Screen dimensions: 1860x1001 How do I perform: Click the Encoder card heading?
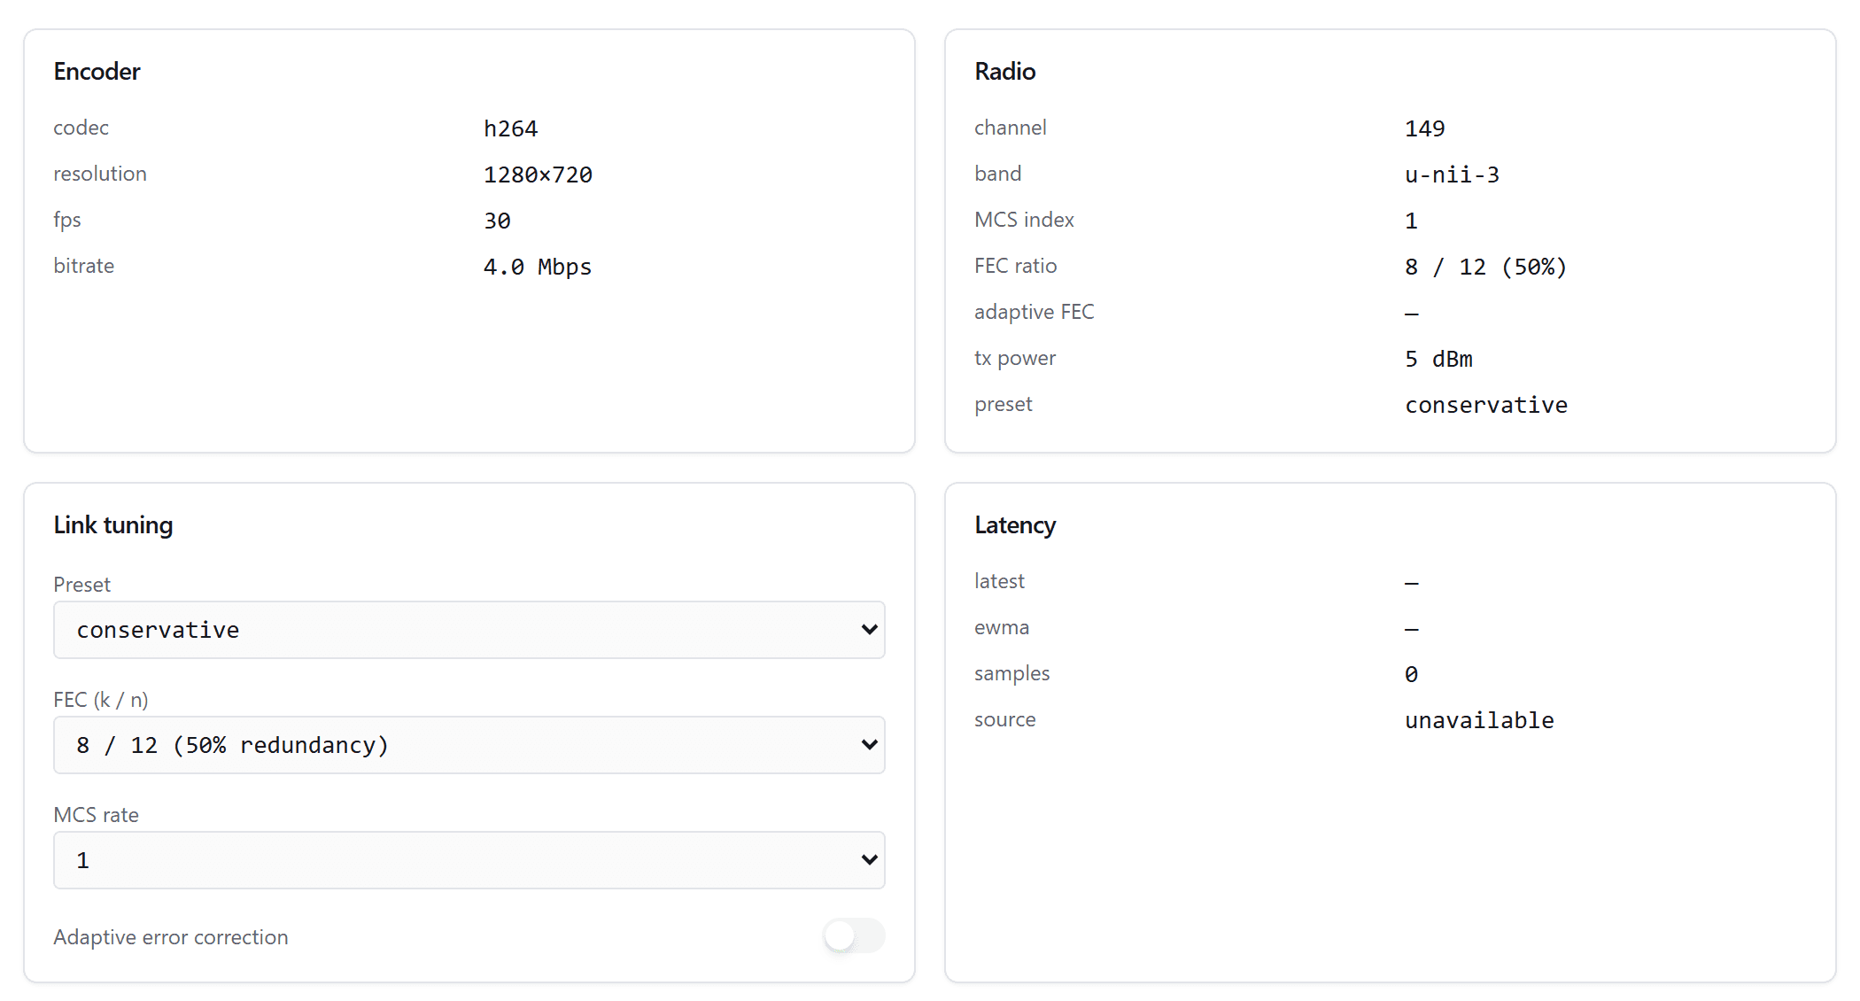point(97,72)
